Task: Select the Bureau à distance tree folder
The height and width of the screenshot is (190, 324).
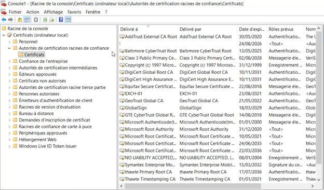Action: pyautogui.click(x=36, y=114)
